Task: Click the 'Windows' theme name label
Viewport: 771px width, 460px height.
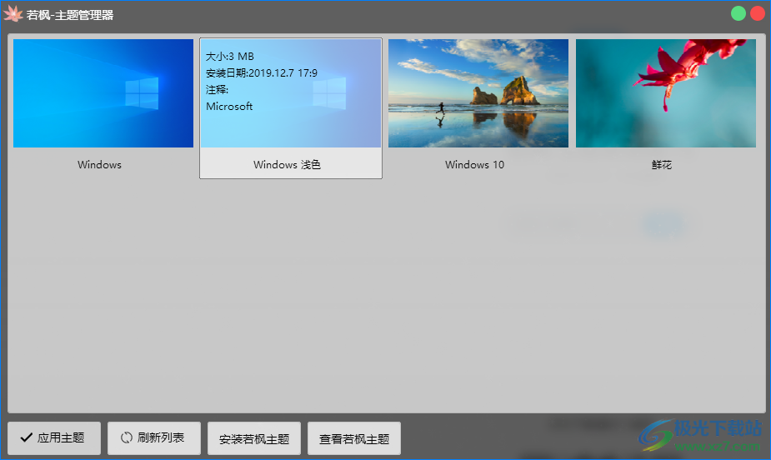Action: [99, 165]
